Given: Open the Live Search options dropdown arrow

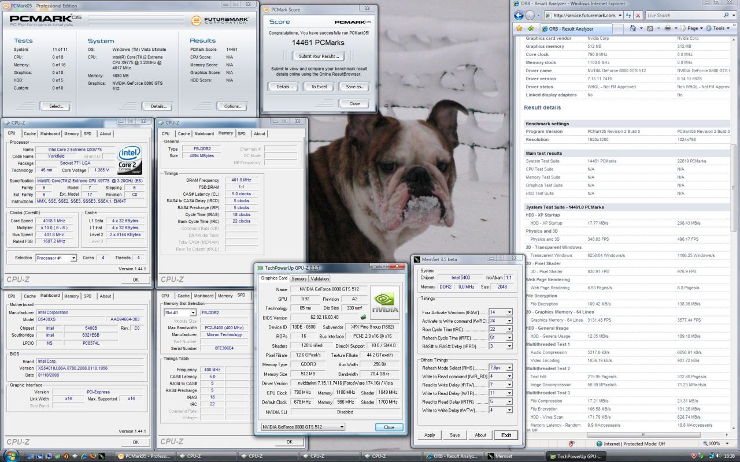Looking at the screenshot, I should (x=732, y=16).
